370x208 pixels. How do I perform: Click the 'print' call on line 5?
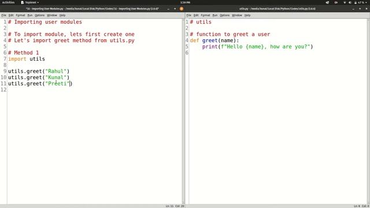pyautogui.click(x=210, y=47)
